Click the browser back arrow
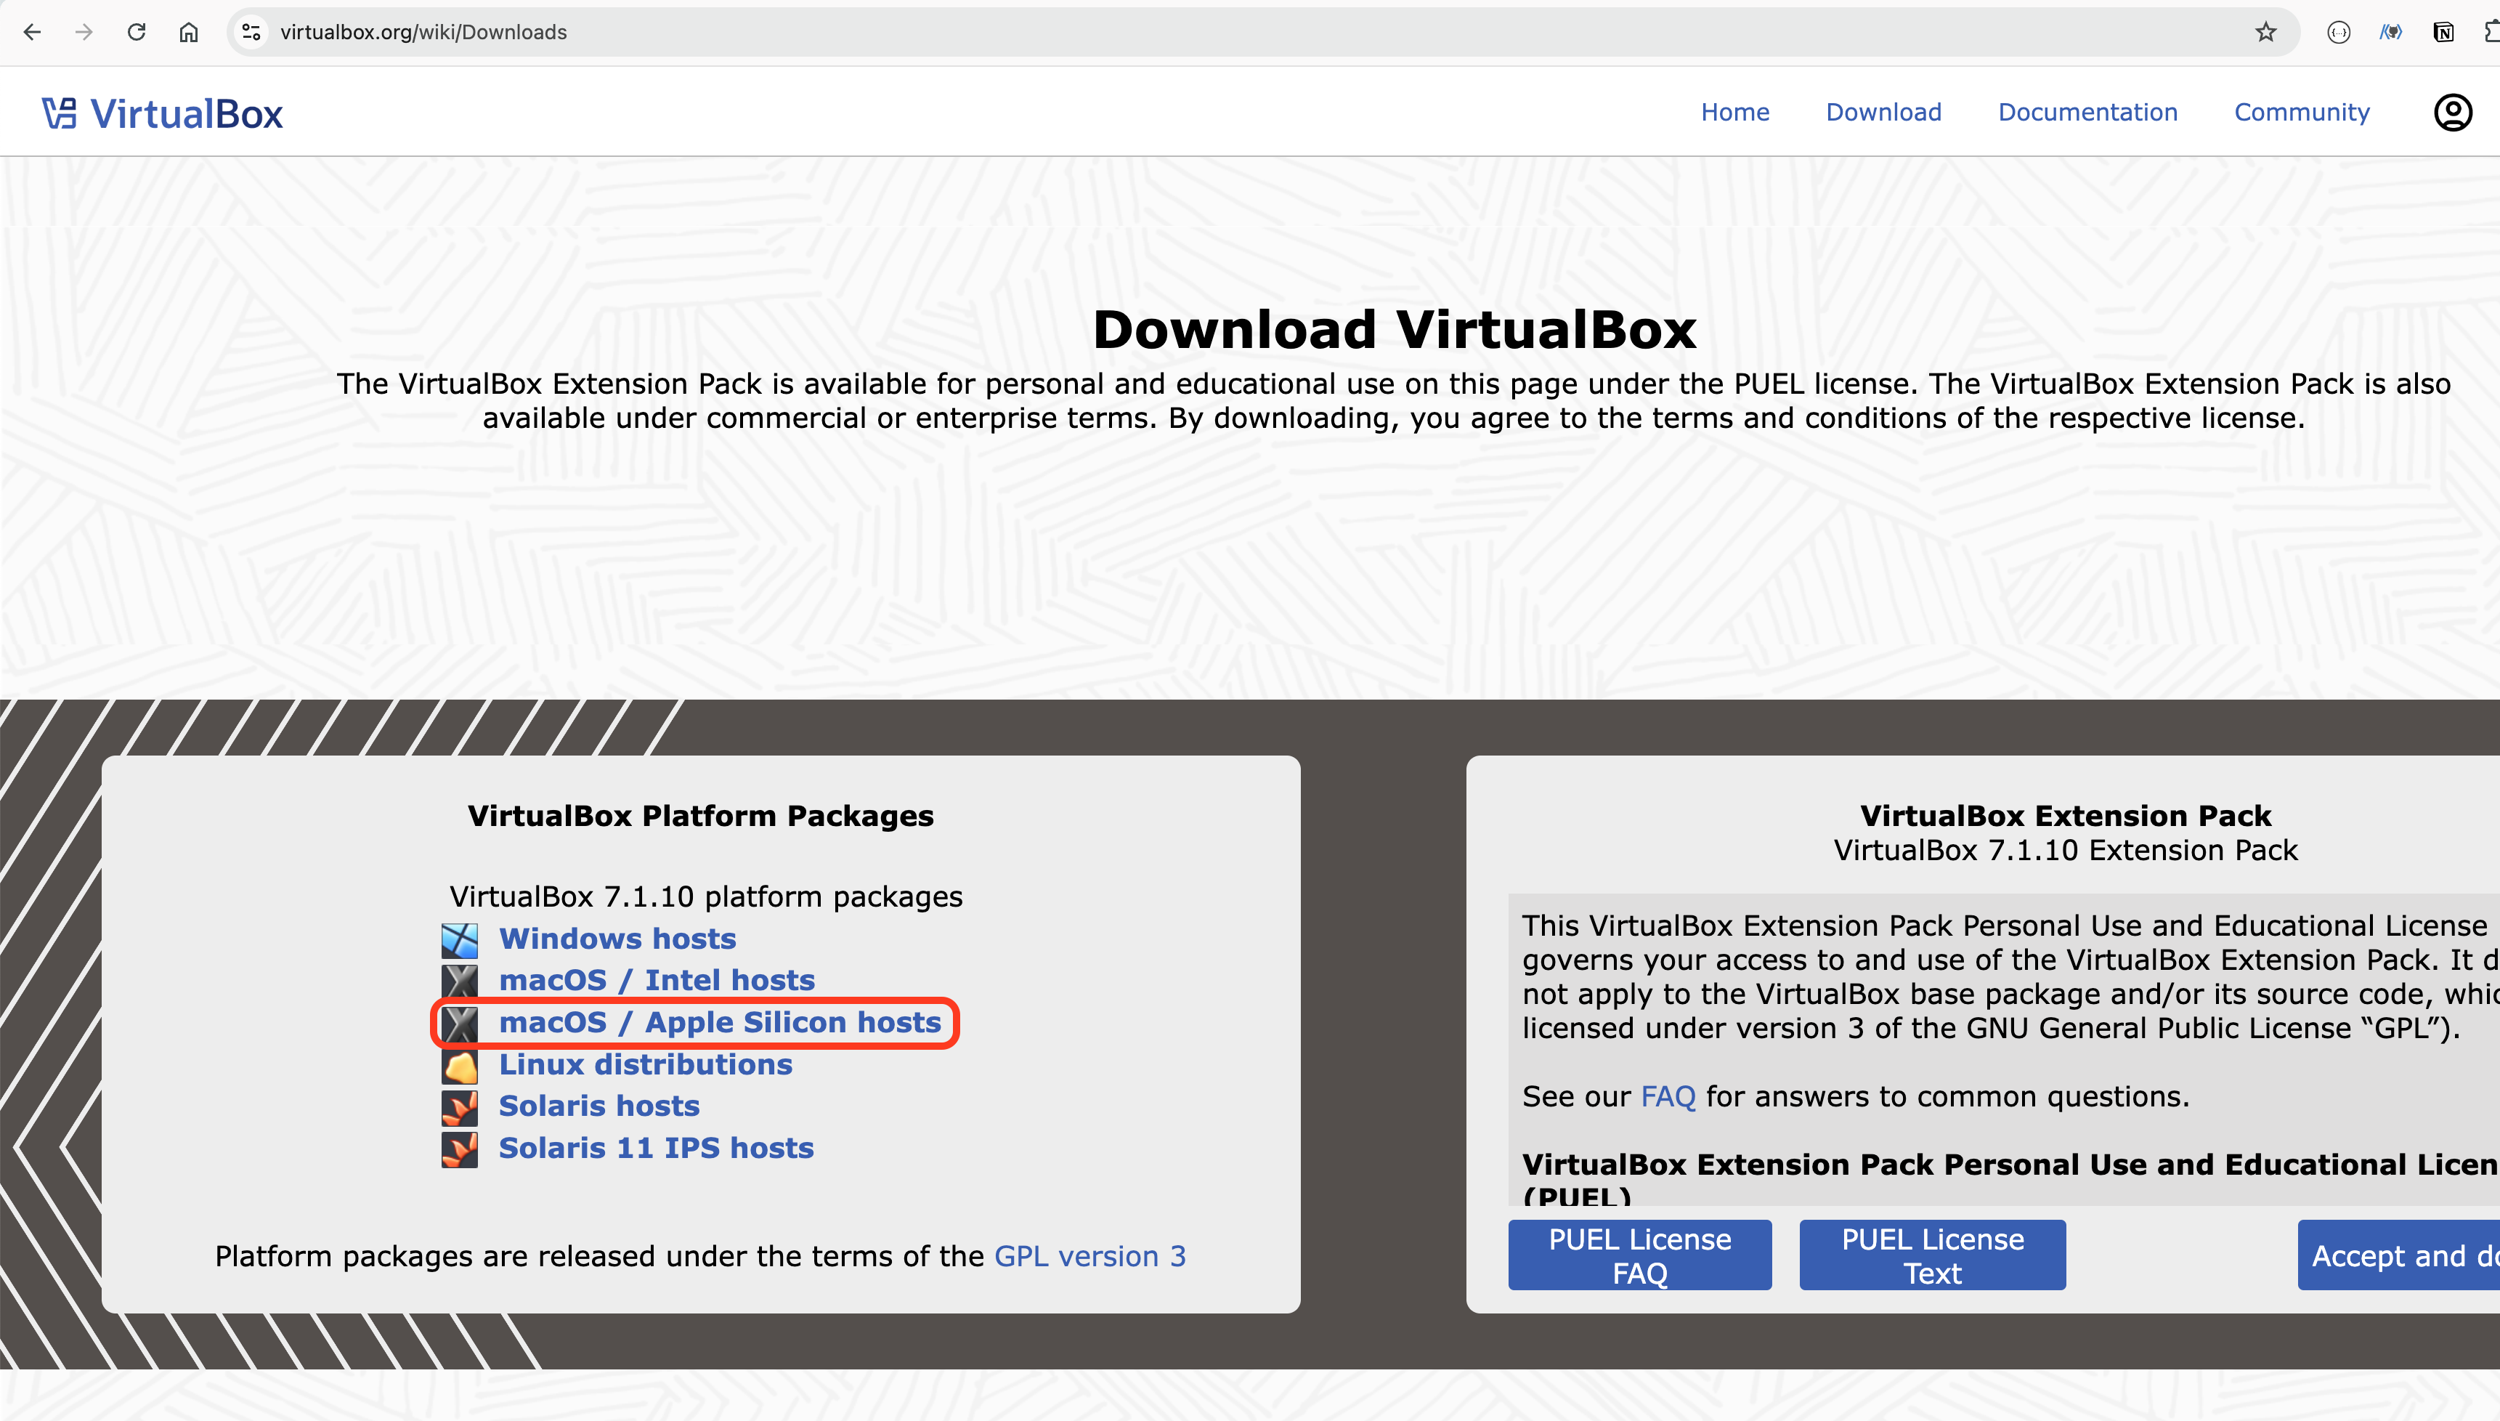The height and width of the screenshot is (1421, 2500). click(x=32, y=32)
